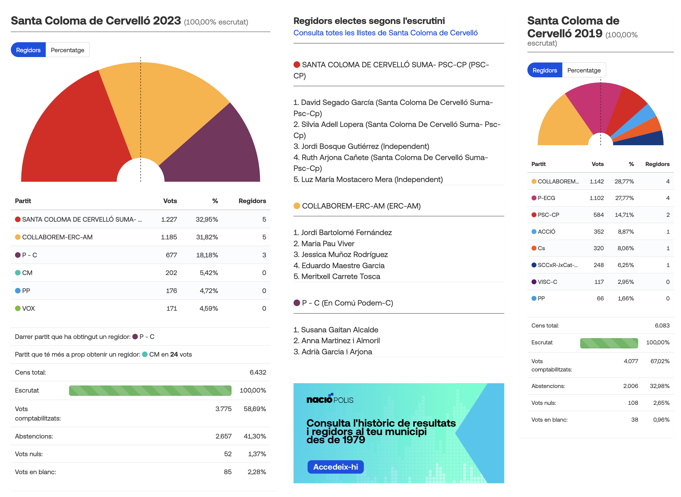Click the Cens total value 6.432
This screenshot has height=497, width=681.
pyautogui.click(x=258, y=372)
